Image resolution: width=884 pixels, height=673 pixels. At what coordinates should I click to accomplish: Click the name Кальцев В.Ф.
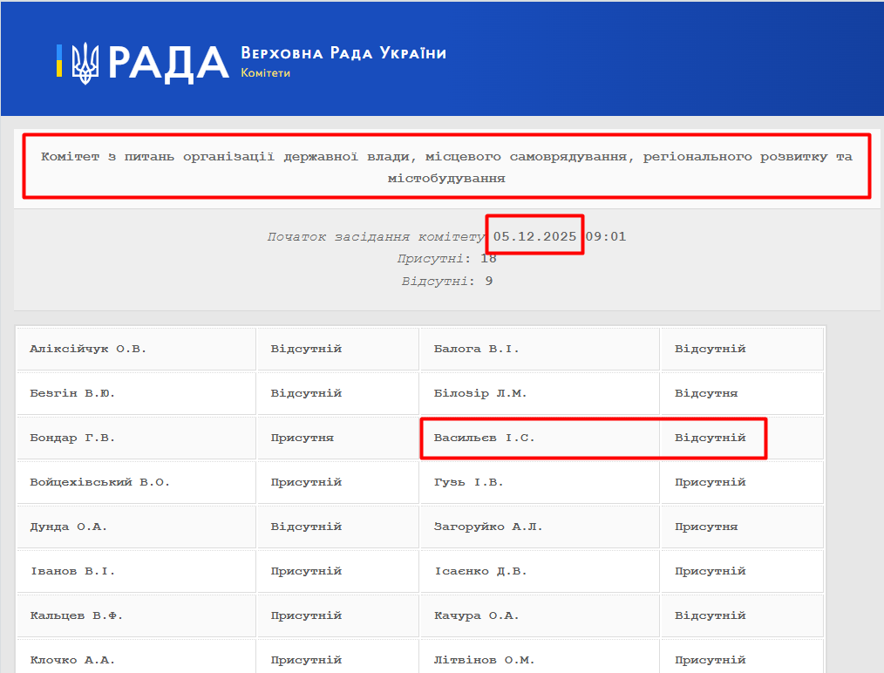[76, 616]
